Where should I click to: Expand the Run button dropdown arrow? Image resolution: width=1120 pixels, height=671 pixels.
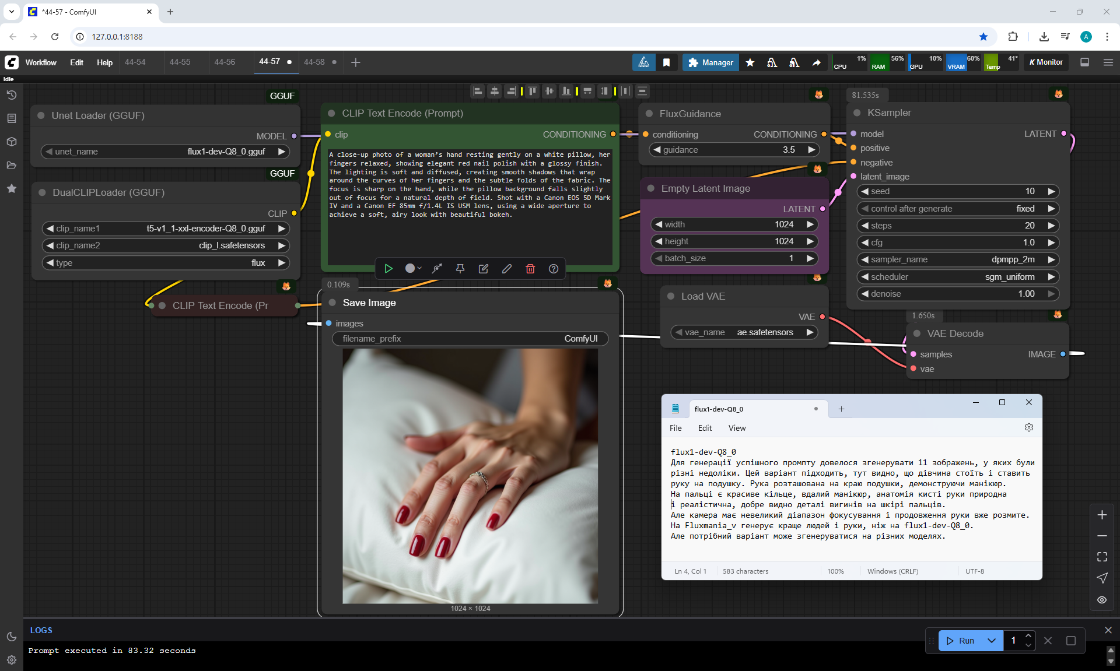[991, 641]
